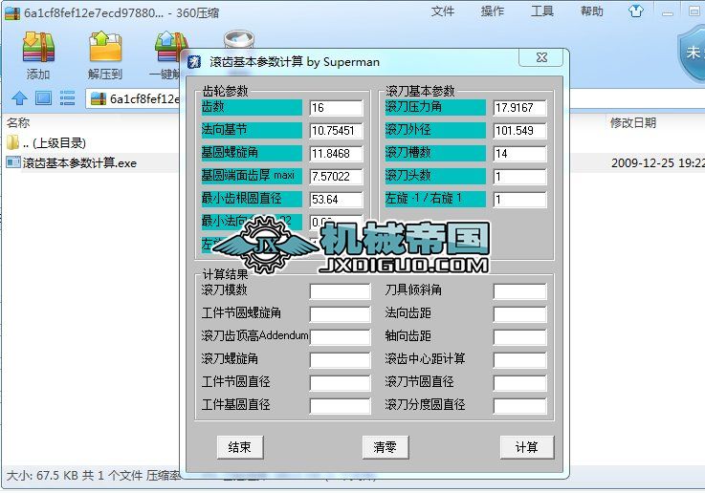Click the 滚刀节圆直径 result field
Viewport: 705px width, 493px height.
click(x=519, y=382)
